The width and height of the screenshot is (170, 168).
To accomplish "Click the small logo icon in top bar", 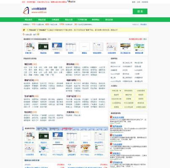I will pyautogui.click(x=68, y=2).
